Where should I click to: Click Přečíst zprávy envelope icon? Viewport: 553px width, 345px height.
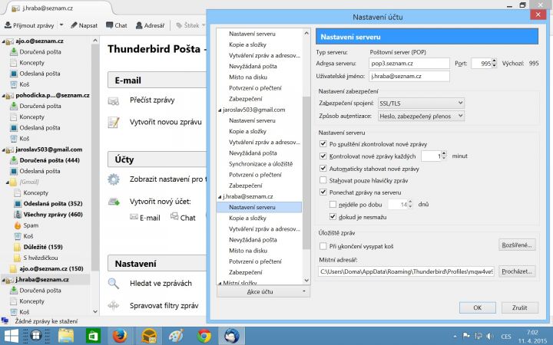tap(114, 101)
